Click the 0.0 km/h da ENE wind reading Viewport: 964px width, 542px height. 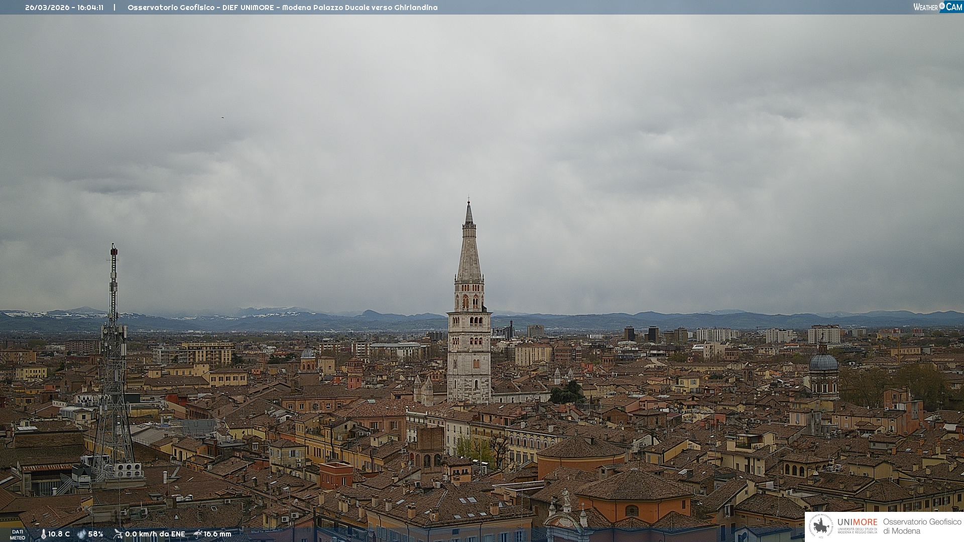coord(155,534)
